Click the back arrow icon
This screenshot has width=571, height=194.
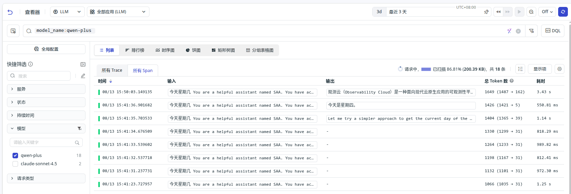coord(10,12)
